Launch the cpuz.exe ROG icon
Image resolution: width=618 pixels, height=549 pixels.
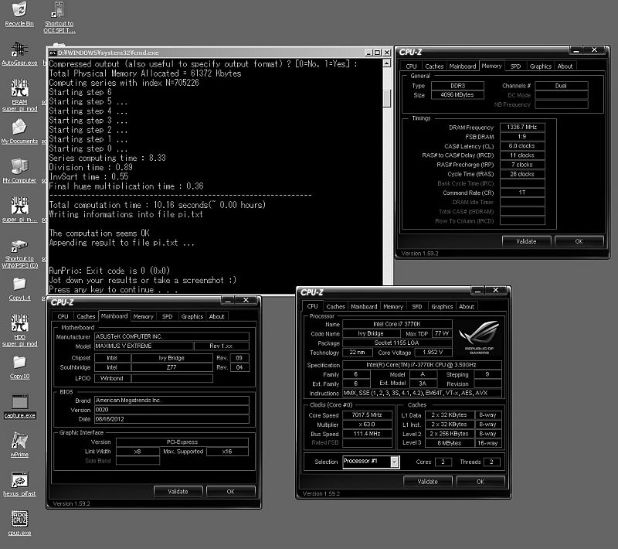pyautogui.click(x=19, y=523)
